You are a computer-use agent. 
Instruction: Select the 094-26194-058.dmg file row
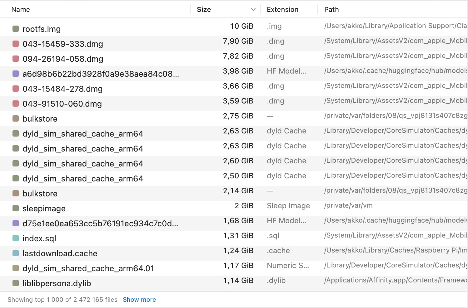[x=63, y=59]
